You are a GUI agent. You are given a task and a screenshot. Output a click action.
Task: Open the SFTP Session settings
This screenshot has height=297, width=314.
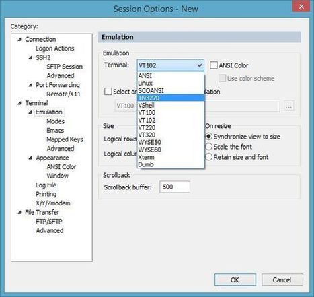pyautogui.click(x=65, y=67)
